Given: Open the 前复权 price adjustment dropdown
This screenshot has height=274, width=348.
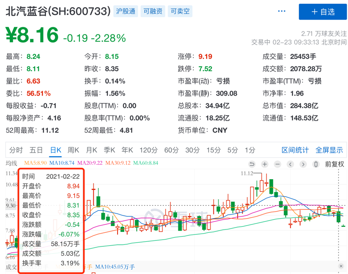Looking at the screenshot, I should [x=334, y=164].
